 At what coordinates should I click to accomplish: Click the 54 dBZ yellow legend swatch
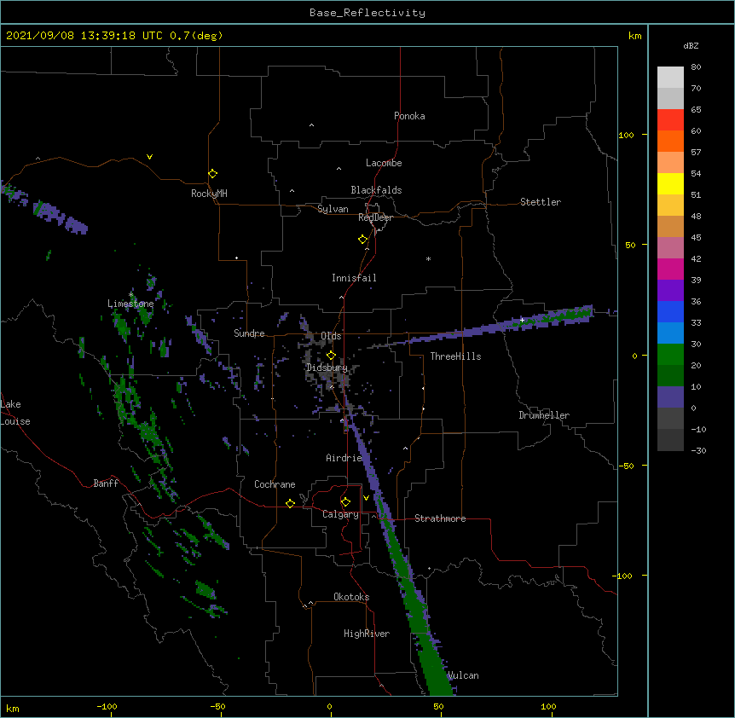670,183
